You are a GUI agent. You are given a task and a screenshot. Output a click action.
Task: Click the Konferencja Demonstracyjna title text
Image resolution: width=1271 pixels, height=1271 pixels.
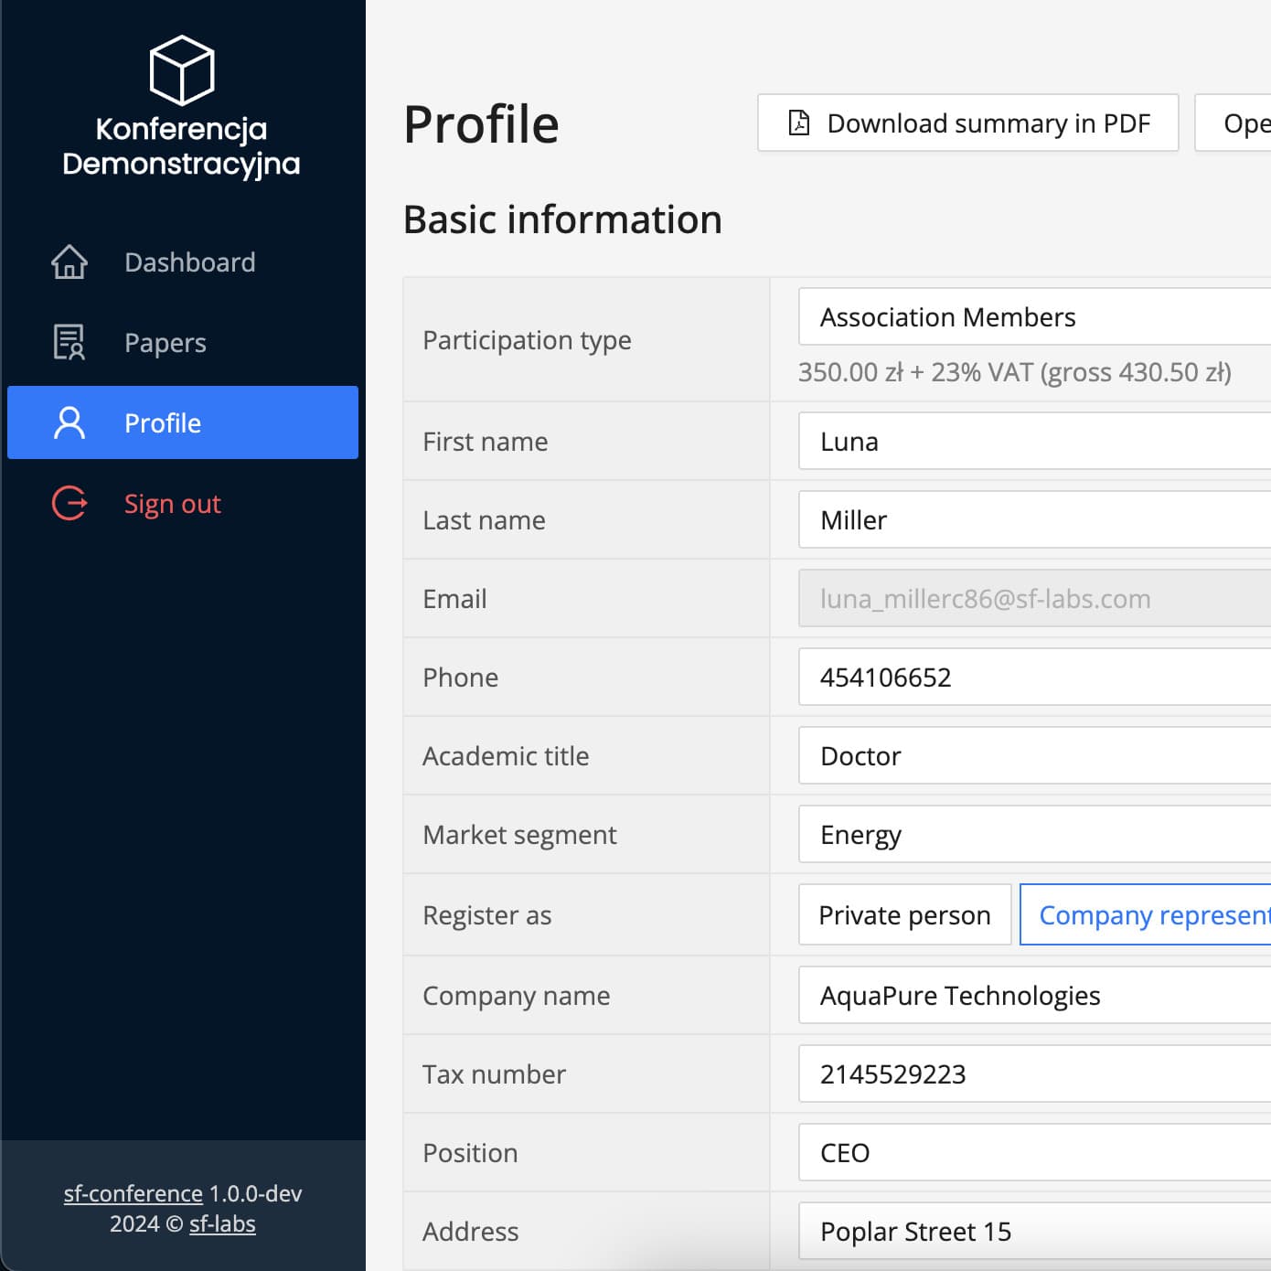pos(181,146)
